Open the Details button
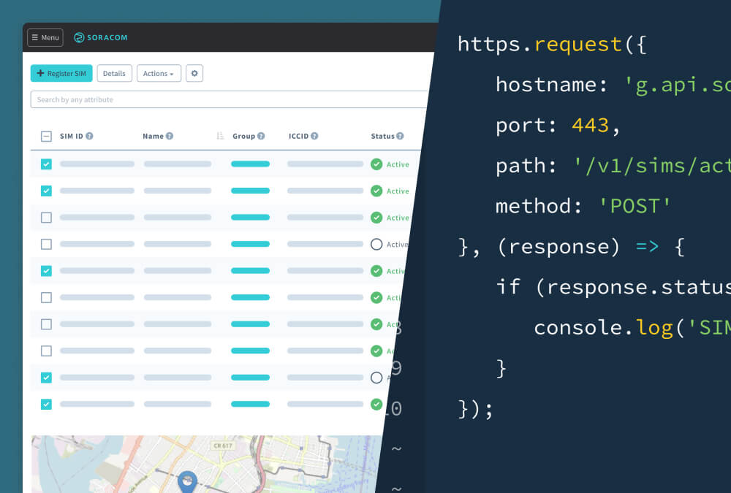Screen dimensions: 731x493 point(114,73)
